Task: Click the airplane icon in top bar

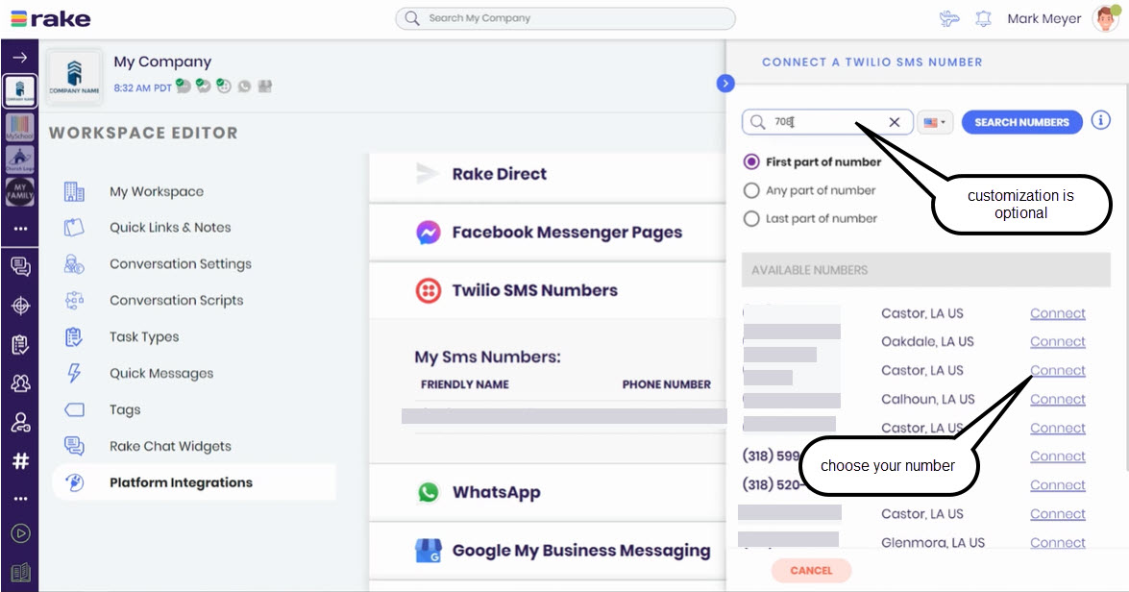Action: click(x=949, y=18)
